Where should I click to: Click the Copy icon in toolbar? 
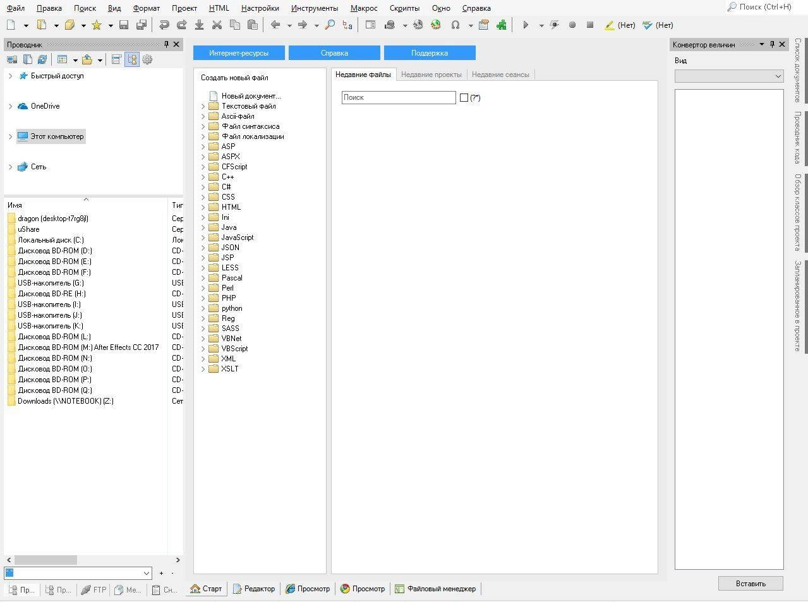(x=234, y=25)
